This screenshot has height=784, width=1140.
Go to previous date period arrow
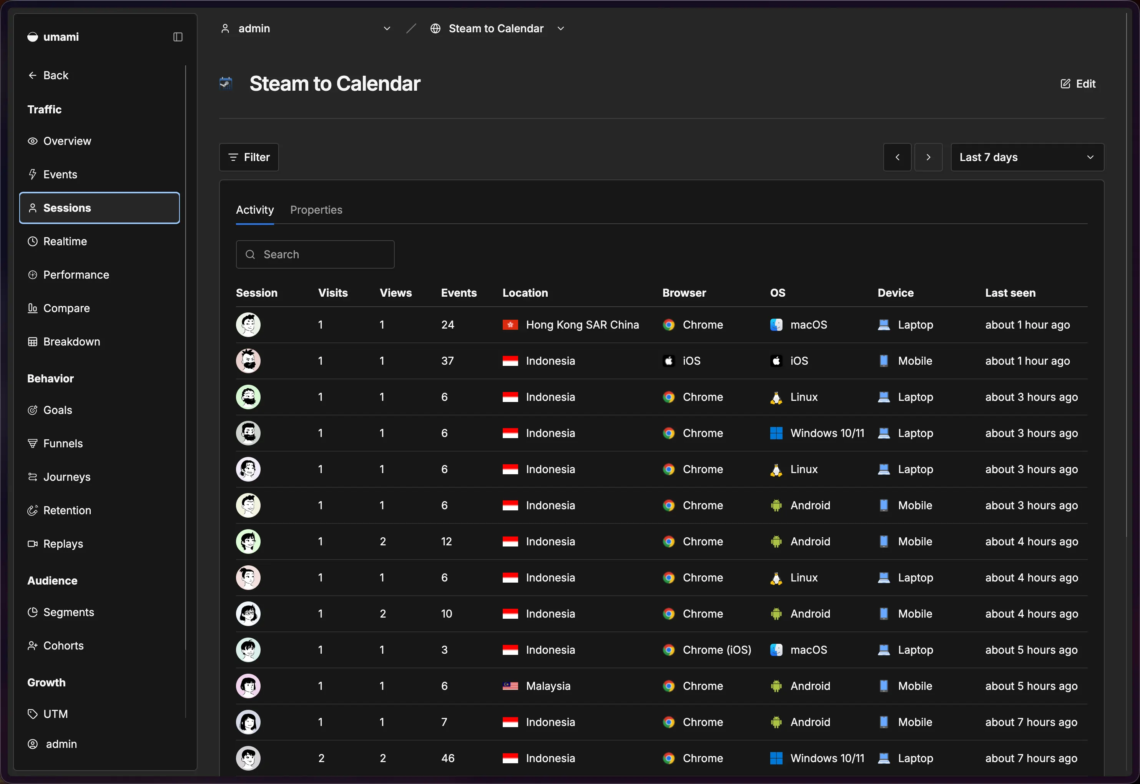(x=897, y=157)
